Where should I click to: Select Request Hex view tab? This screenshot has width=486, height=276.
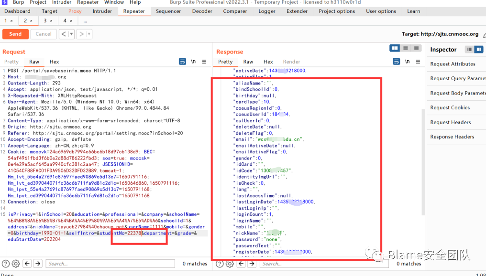tap(54, 62)
